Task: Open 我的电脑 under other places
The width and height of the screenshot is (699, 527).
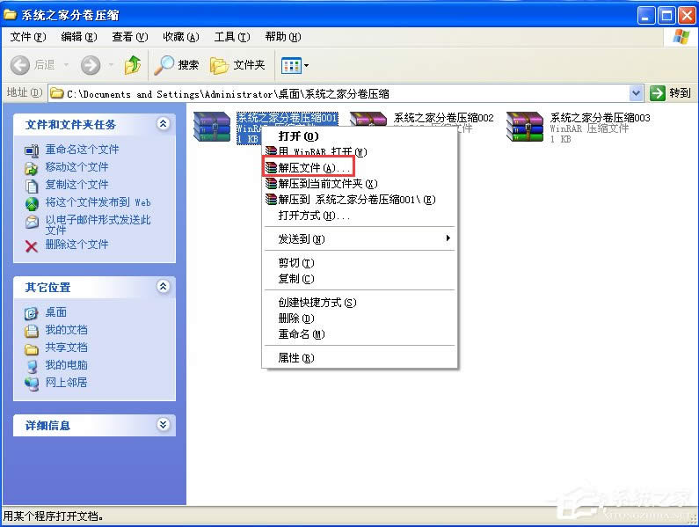Action: point(66,365)
